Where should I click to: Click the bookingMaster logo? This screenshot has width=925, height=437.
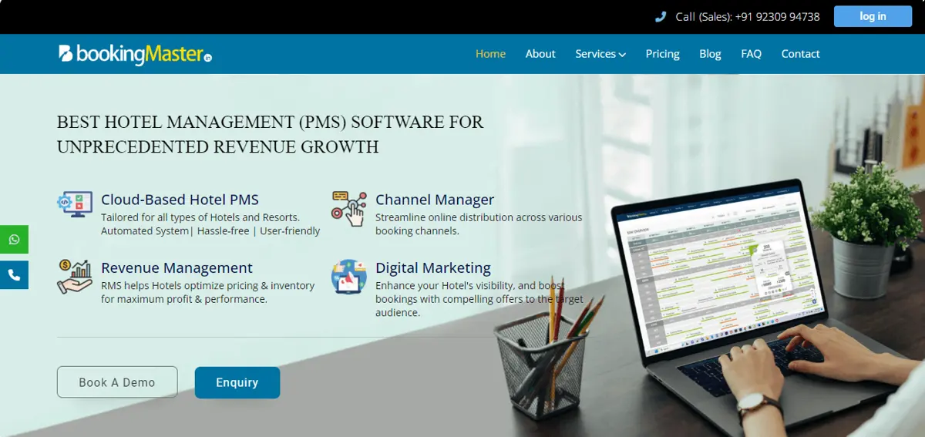[x=135, y=54]
